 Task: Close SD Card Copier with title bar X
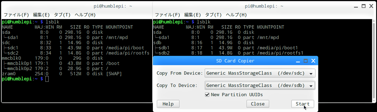click(313, 61)
